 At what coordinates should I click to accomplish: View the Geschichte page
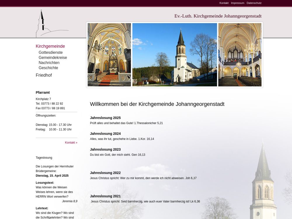48,68
